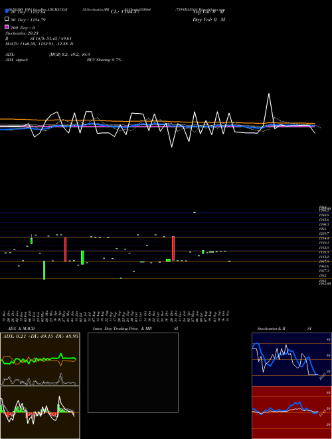Click the 'Day Vol: 0 M' label
This screenshot has width=332, height=439.
tap(208, 19)
